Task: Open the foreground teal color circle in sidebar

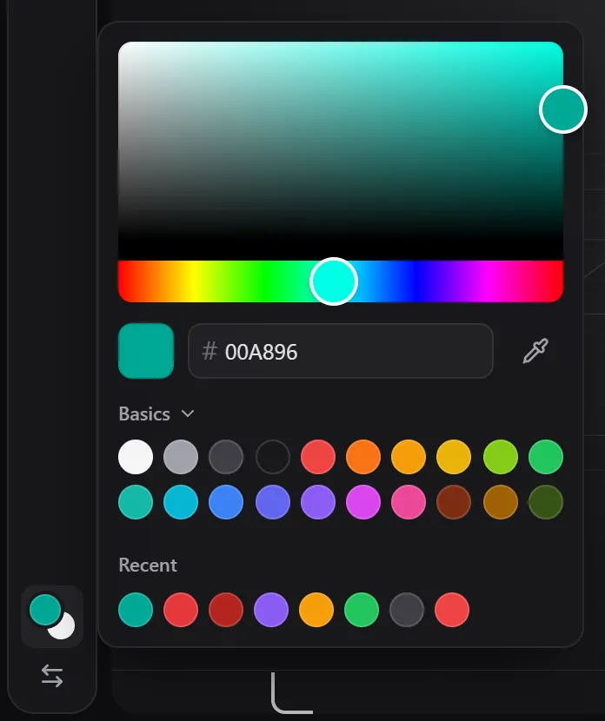Action: (x=45, y=610)
